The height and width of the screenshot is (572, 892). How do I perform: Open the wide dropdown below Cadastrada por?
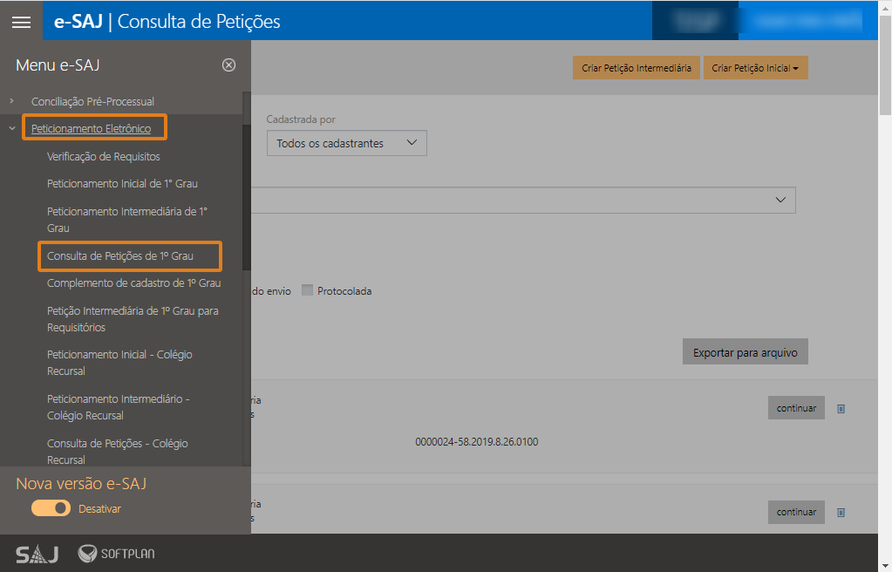tap(523, 200)
